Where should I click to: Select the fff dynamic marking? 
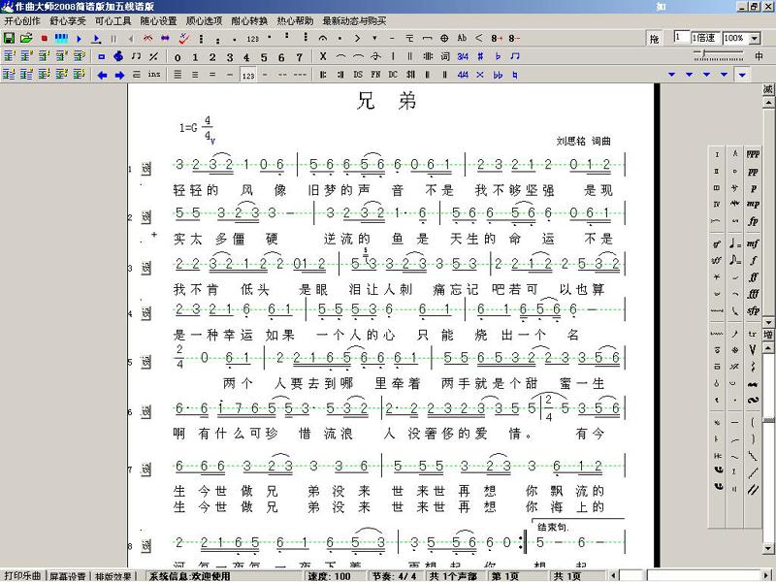tap(753, 294)
